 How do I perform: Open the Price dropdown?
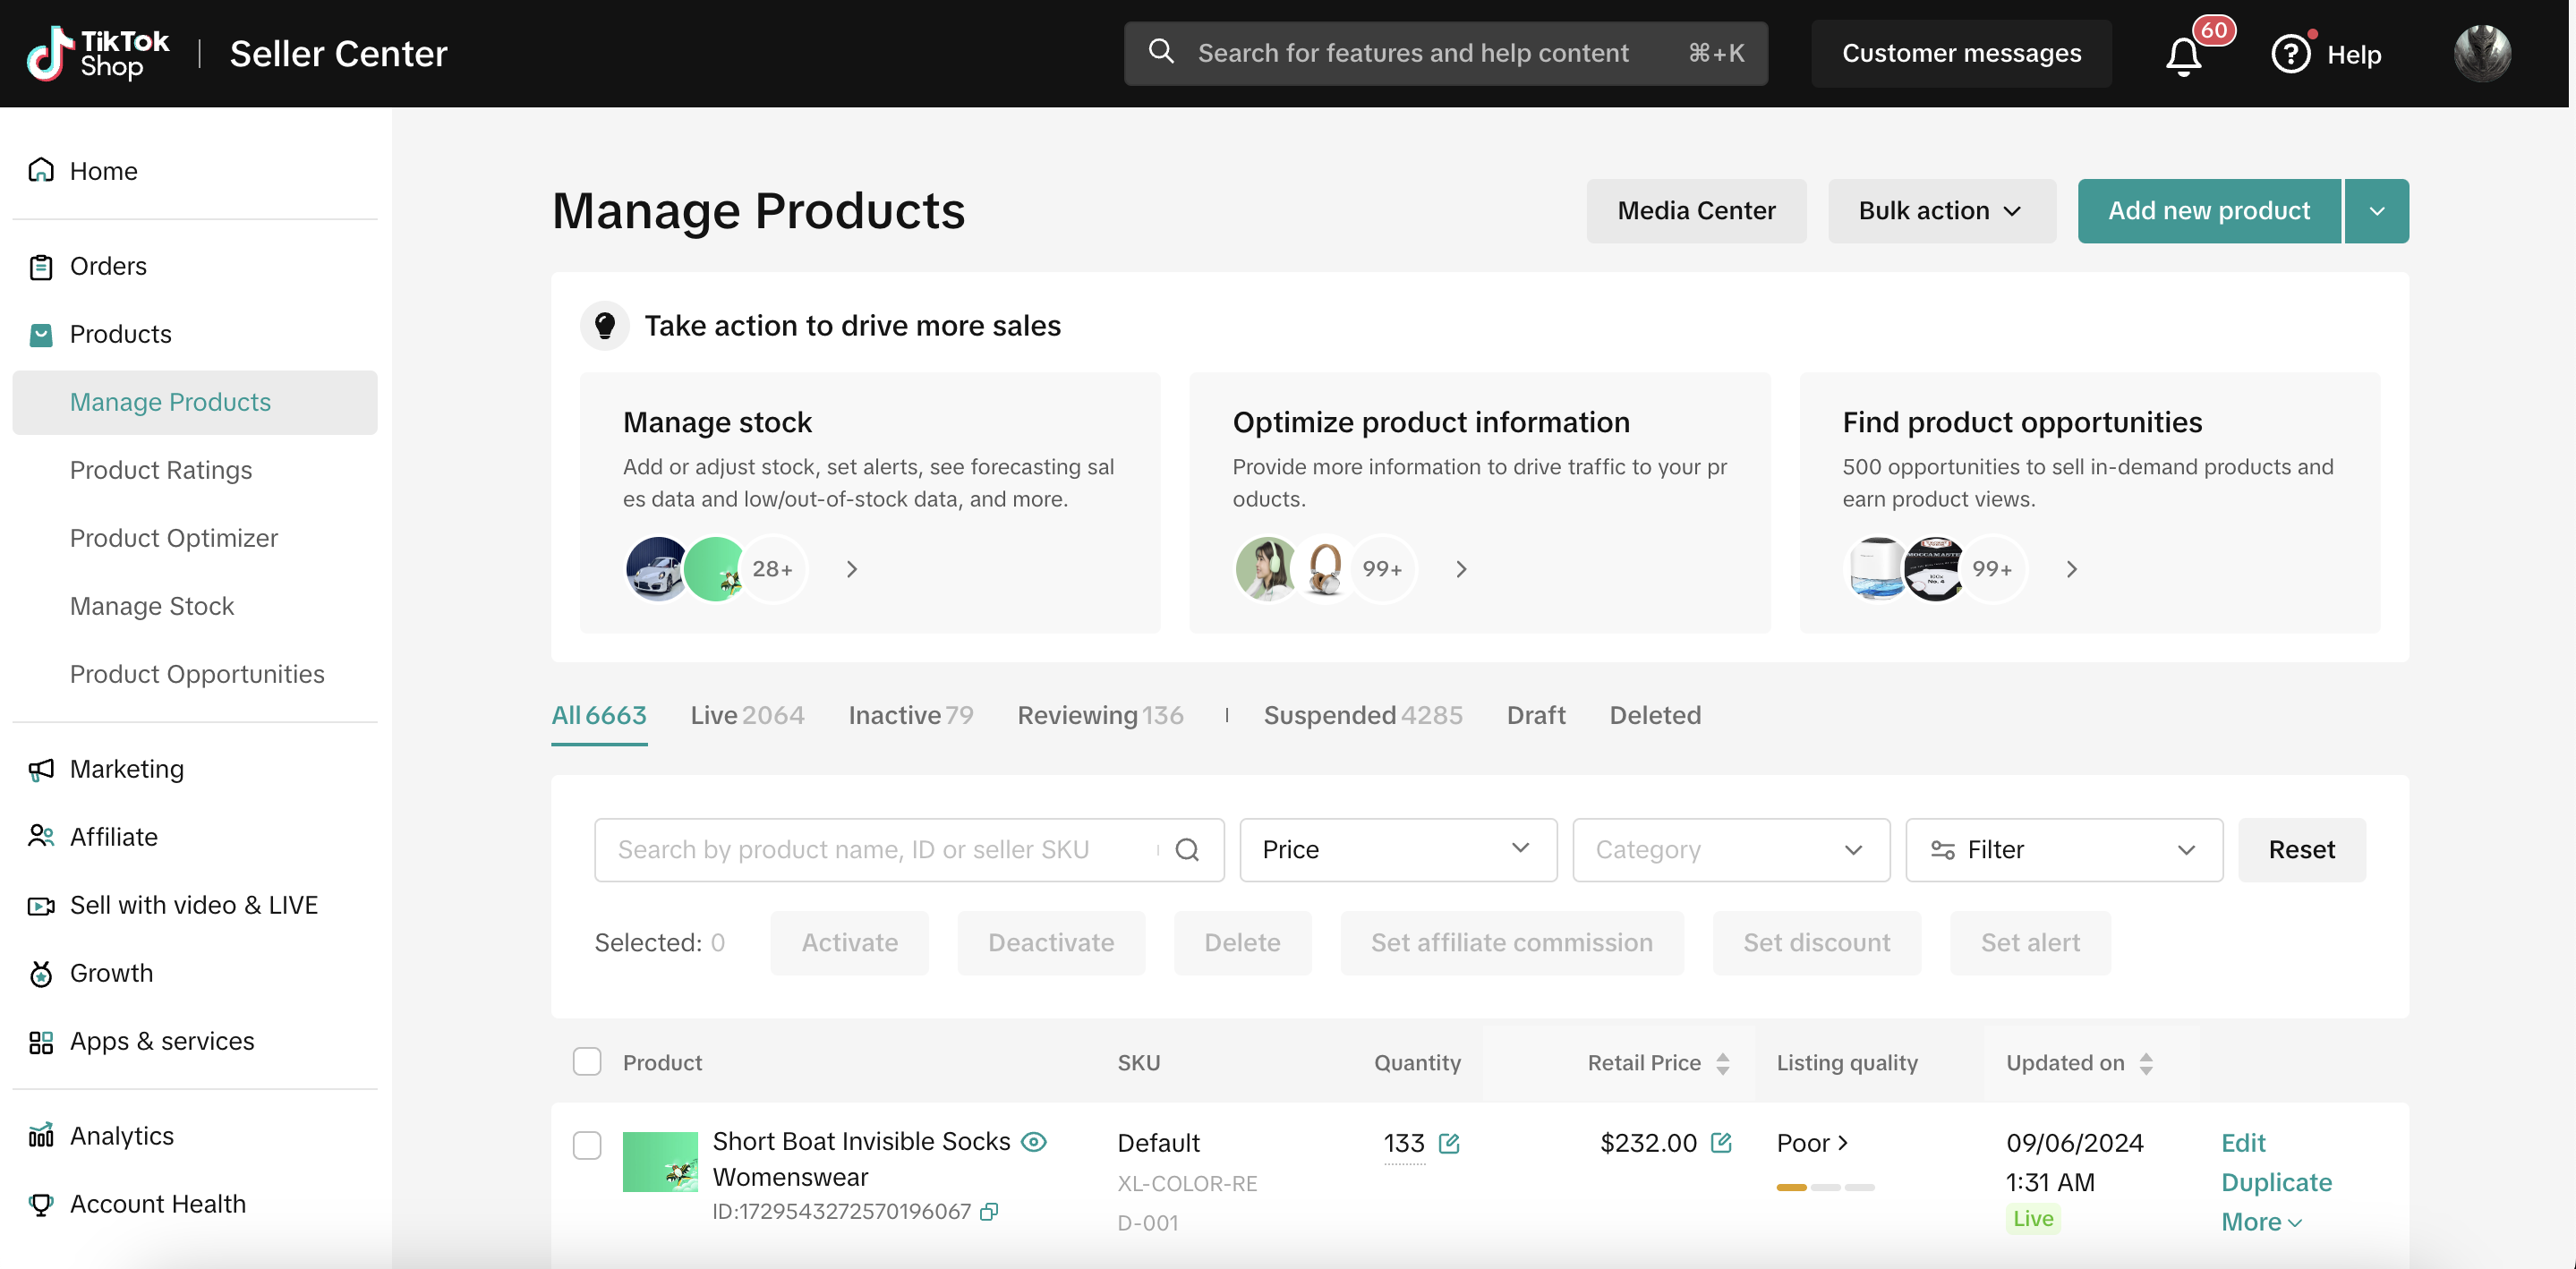click(1397, 850)
